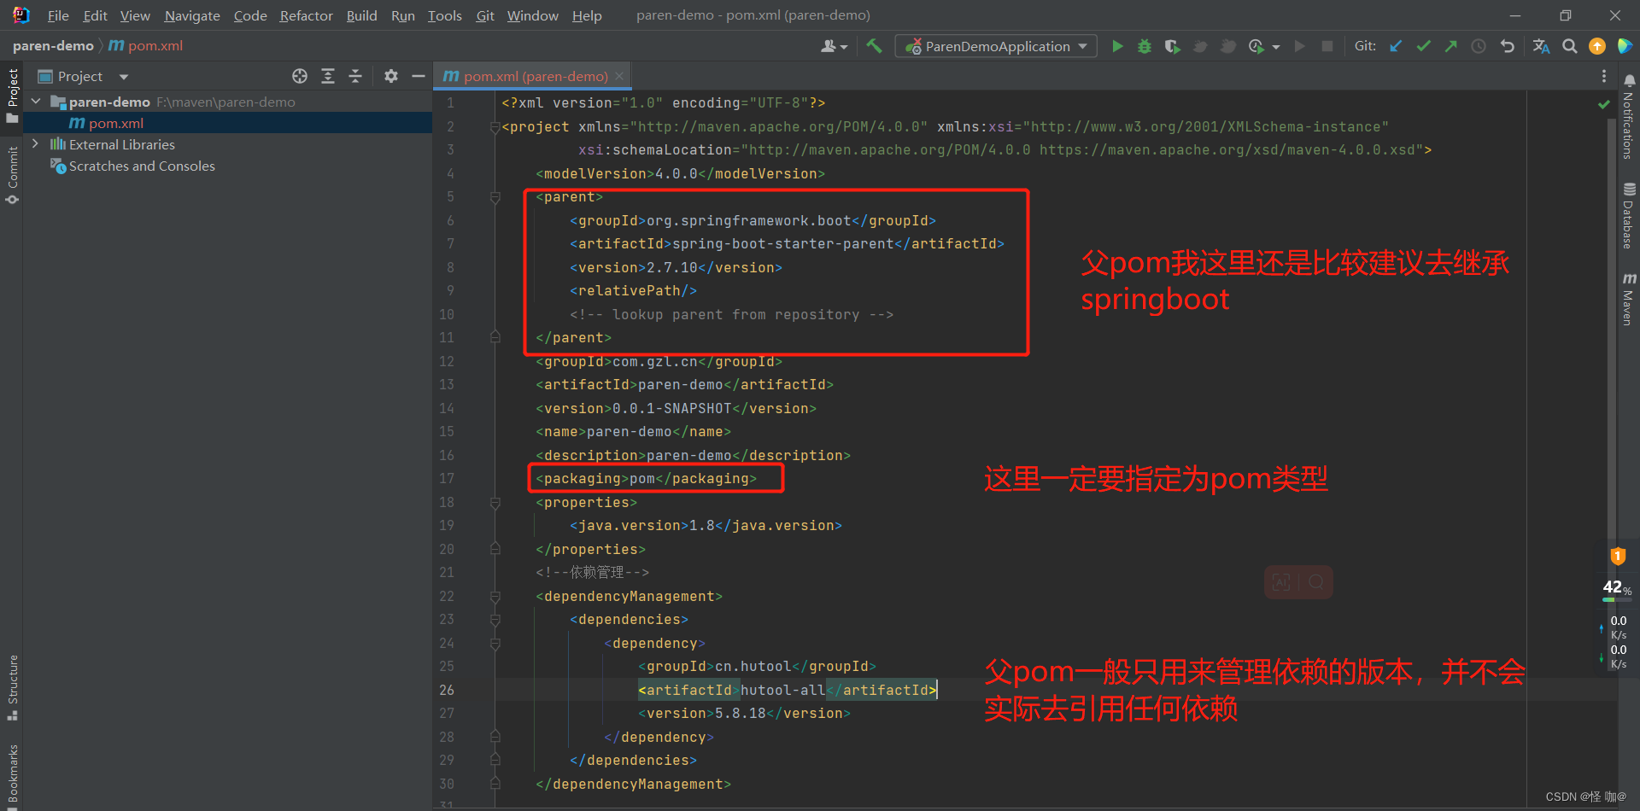Screen dimensions: 1640x811
Task: Open Search Everywhere magnifier icon
Action: click(x=1570, y=46)
